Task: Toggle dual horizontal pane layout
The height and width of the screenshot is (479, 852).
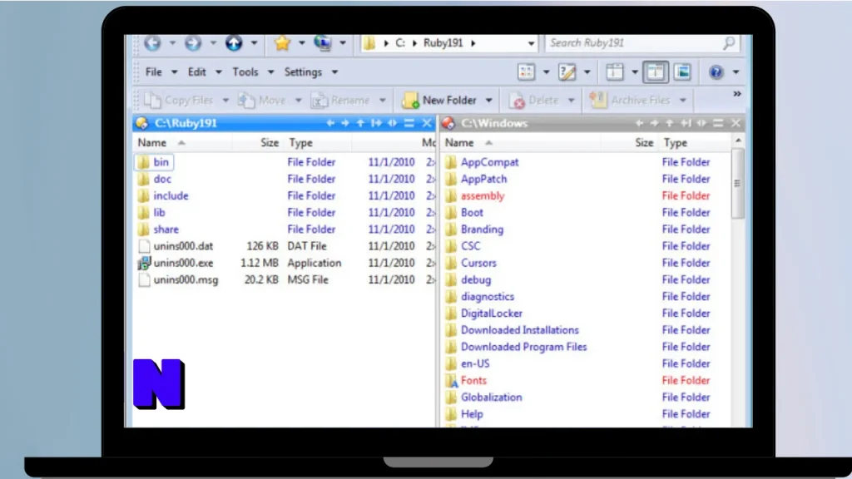Action: point(656,72)
